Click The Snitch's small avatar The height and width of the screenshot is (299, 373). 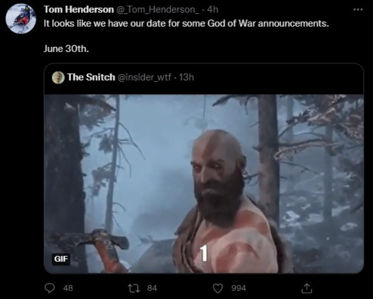[x=59, y=77]
